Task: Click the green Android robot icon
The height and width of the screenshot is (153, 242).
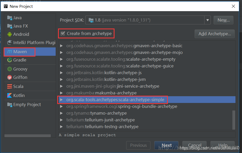Action: (x=10, y=34)
